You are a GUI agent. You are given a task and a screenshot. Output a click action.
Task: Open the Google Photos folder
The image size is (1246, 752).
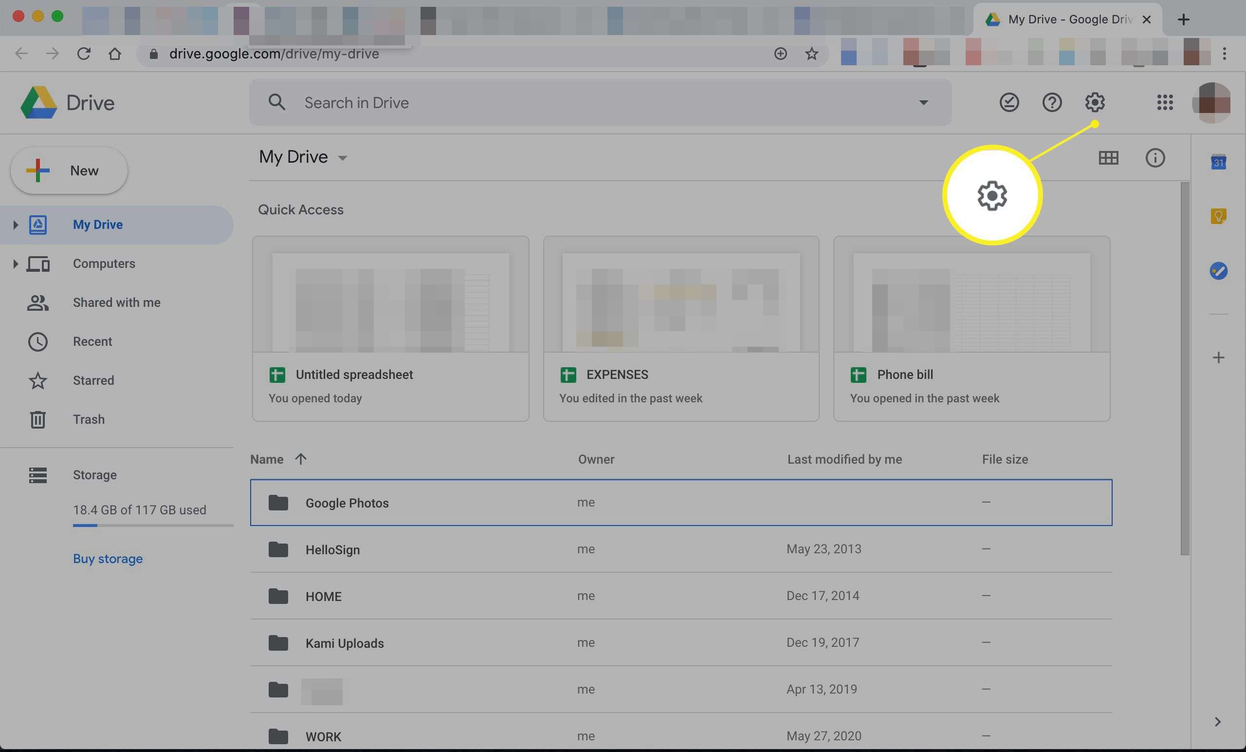(346, 502)
